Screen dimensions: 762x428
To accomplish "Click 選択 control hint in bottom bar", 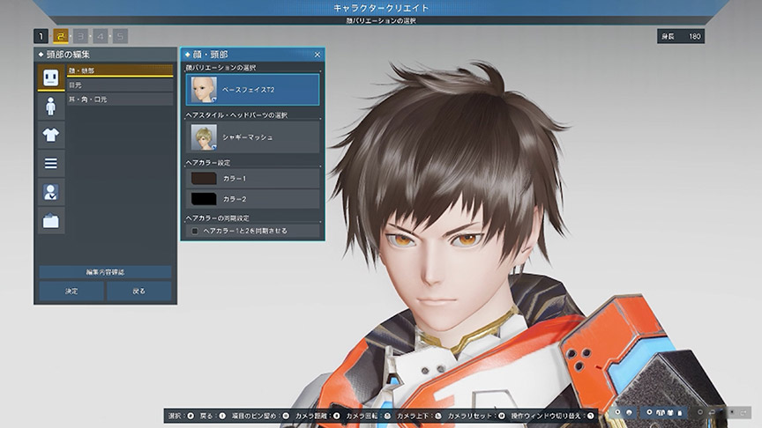I will coord(181,416).
